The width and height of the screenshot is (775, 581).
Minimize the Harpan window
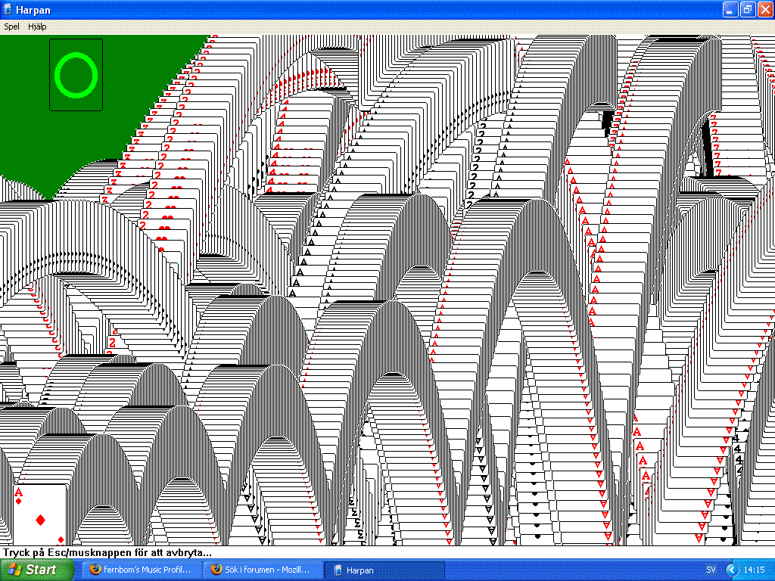(x=730, y=10)
